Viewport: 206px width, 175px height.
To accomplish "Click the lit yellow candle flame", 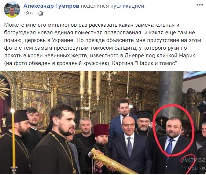I will pos(12,111).
